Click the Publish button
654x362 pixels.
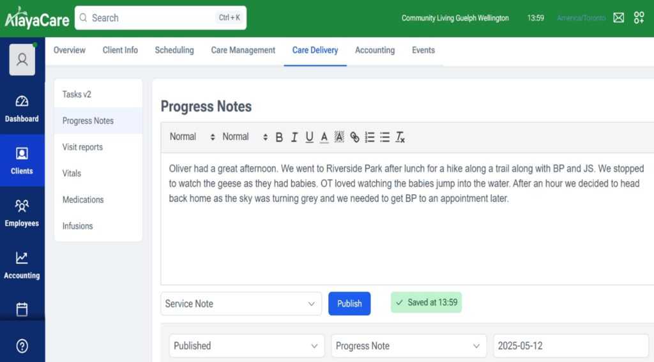349,304
